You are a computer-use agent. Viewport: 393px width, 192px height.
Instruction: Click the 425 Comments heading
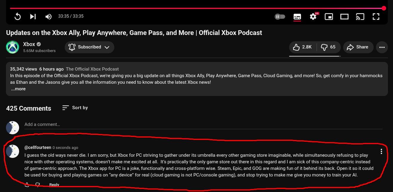29,108
